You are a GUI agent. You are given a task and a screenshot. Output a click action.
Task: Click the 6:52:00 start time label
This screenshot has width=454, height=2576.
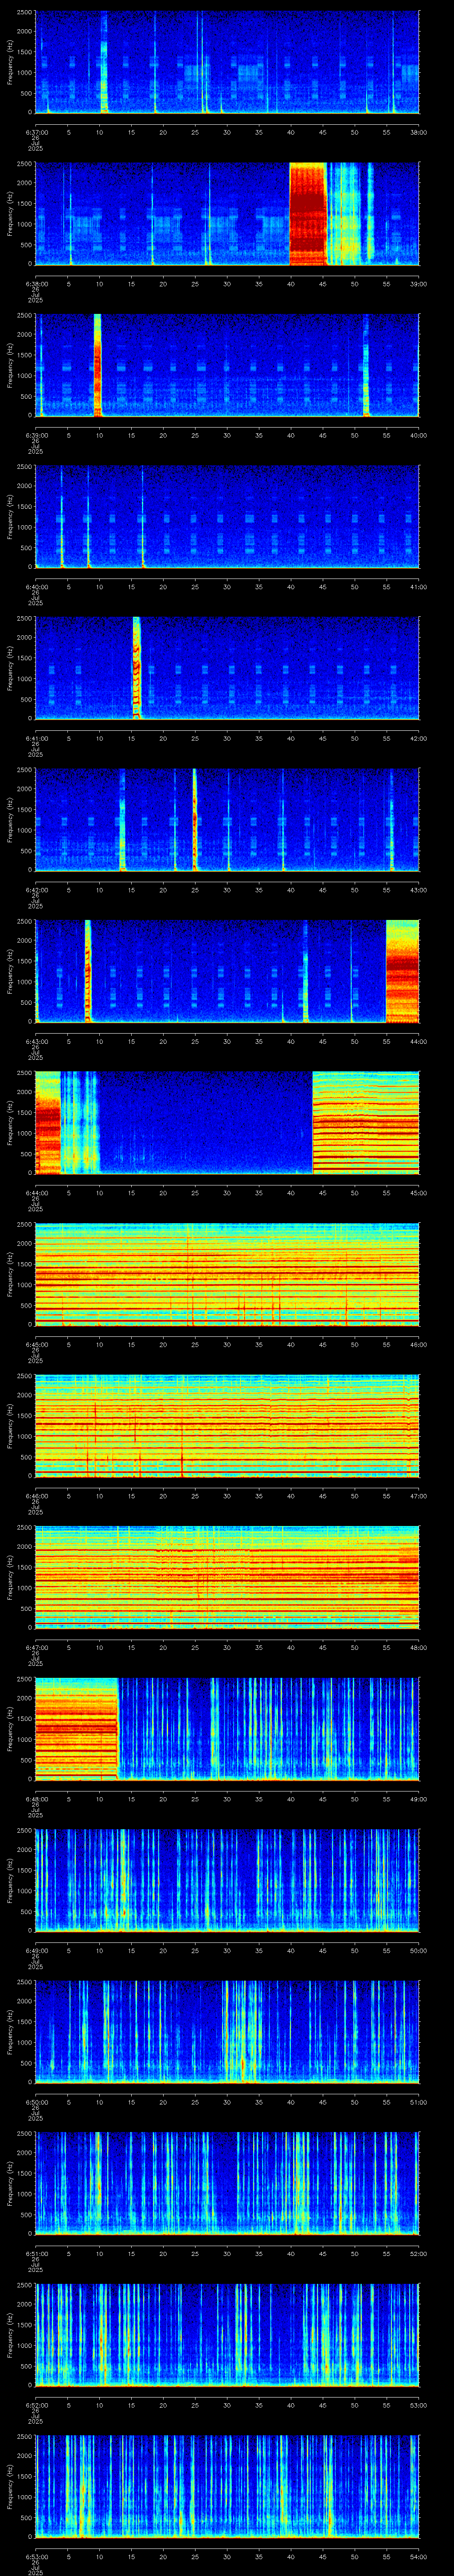point(36,2405)
